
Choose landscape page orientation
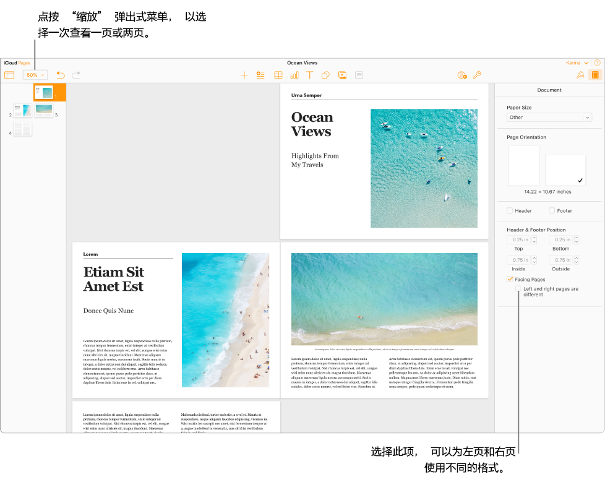tap(565, 170)
